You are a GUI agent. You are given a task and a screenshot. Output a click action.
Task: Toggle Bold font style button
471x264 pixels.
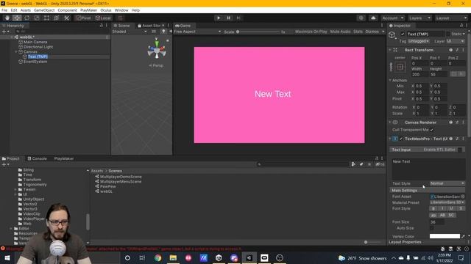(x=433, y=208)
